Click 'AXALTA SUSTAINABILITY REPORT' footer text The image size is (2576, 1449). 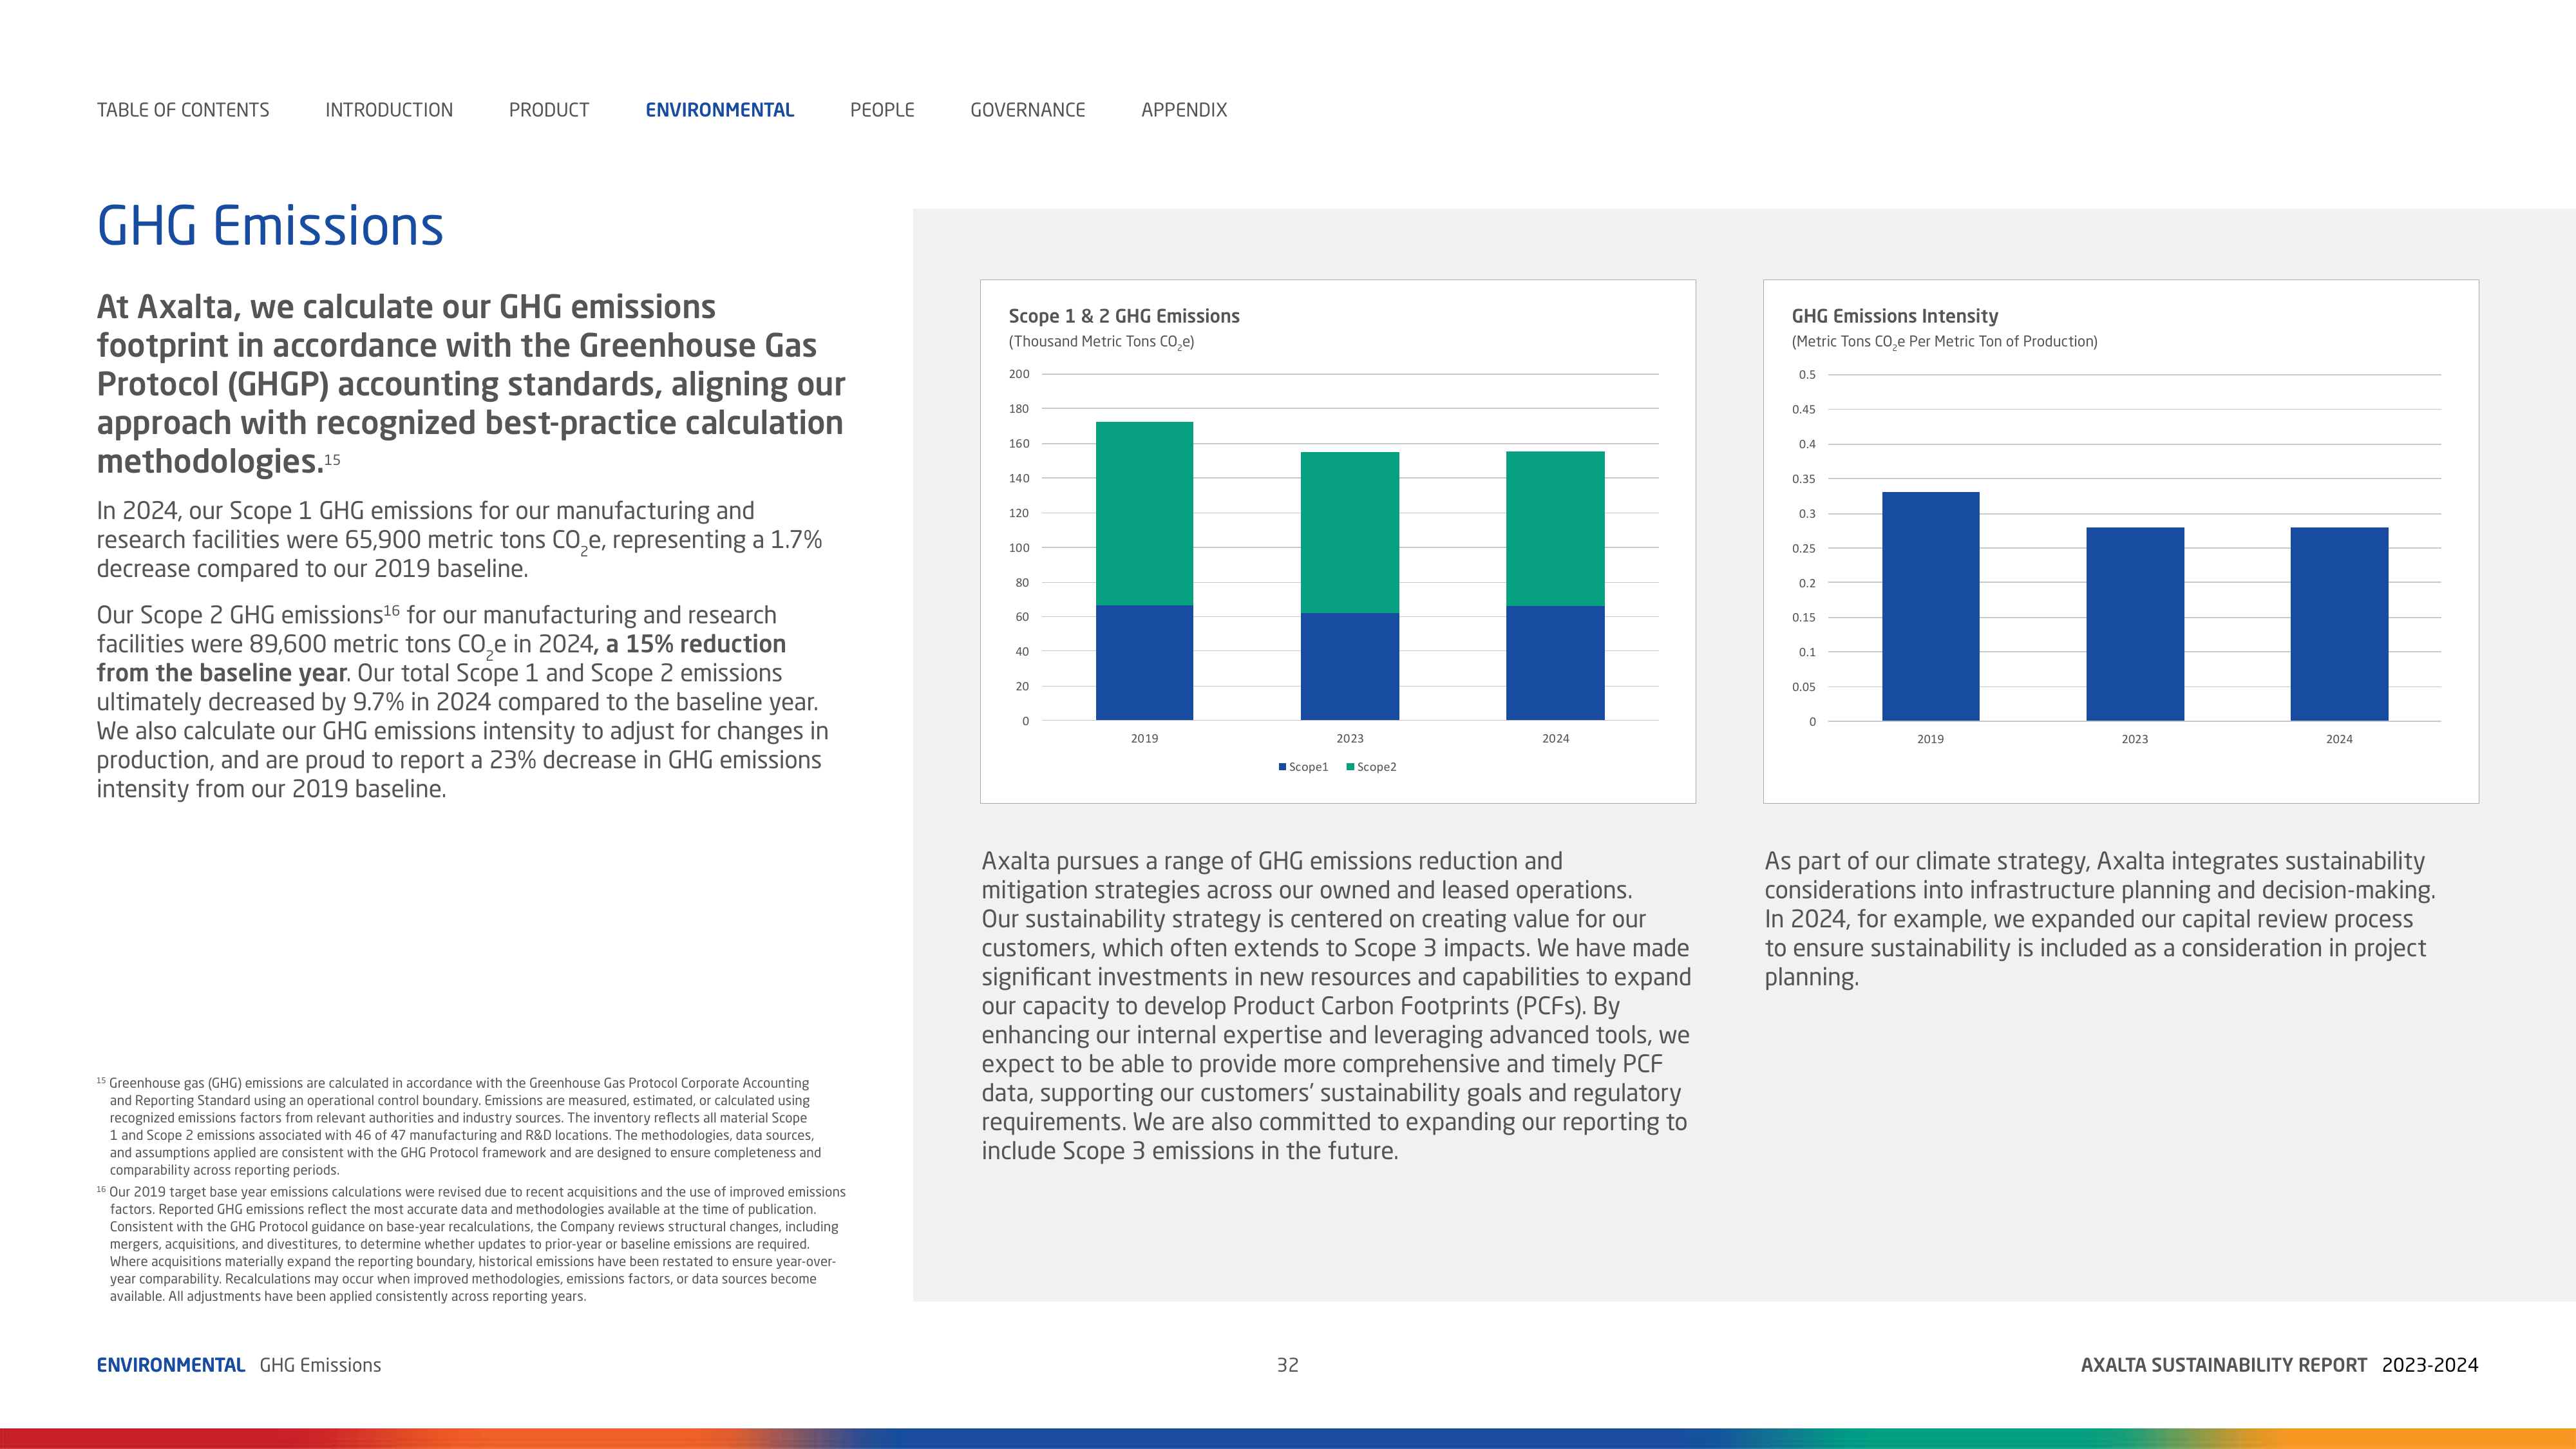tap(2224, 1365)
